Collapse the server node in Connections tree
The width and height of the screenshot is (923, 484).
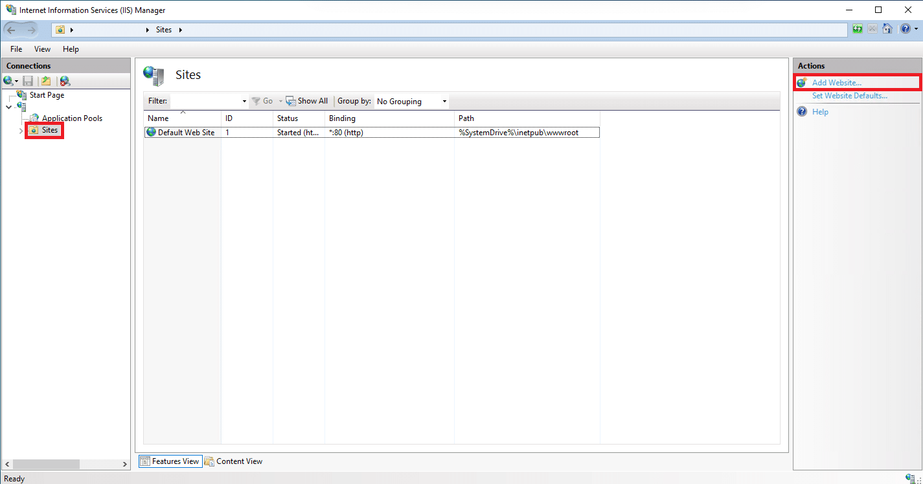tap(8, 107)
